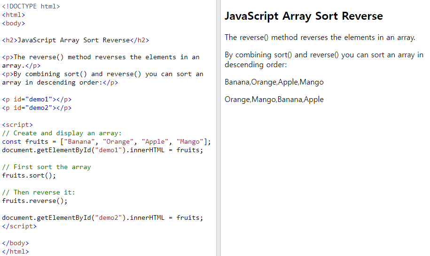The image size is (430, 256).
Task: Click the code line '<p>The reverse() method reverses'
Action: 101,57
